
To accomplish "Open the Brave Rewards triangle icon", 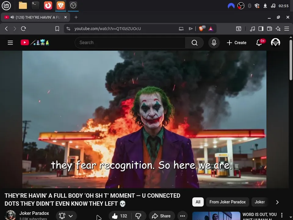I will click(x=211, y=29).
